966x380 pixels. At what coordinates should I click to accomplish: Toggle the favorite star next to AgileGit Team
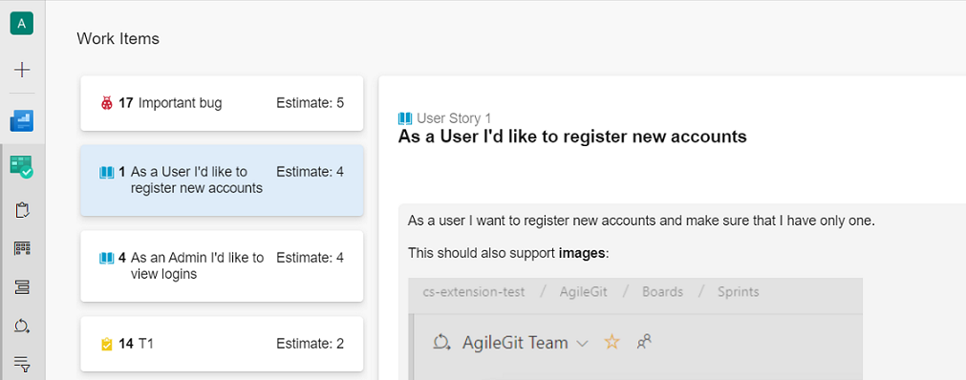pos(612,342)
